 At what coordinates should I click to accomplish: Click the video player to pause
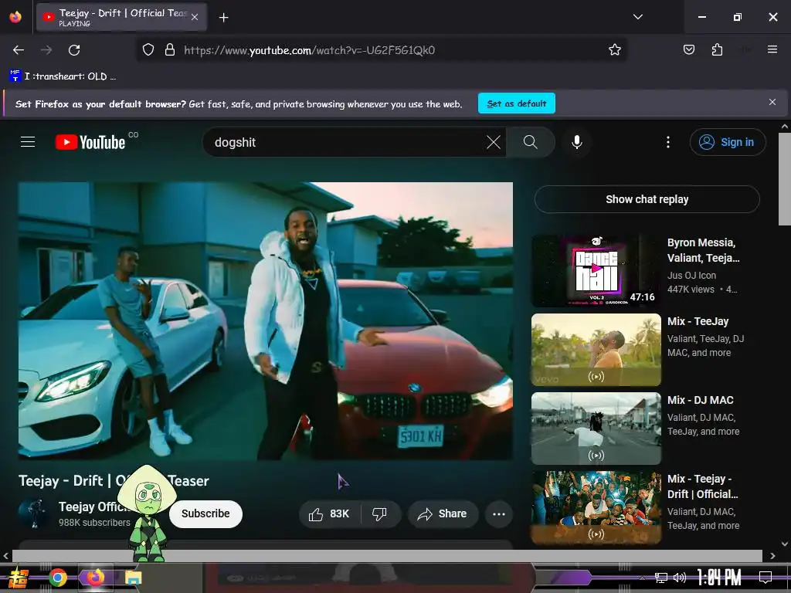pyautogui.click(x=266, y=321)
